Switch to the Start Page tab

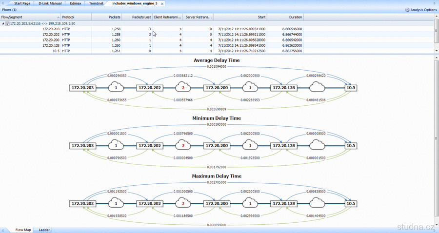[22, 3]
